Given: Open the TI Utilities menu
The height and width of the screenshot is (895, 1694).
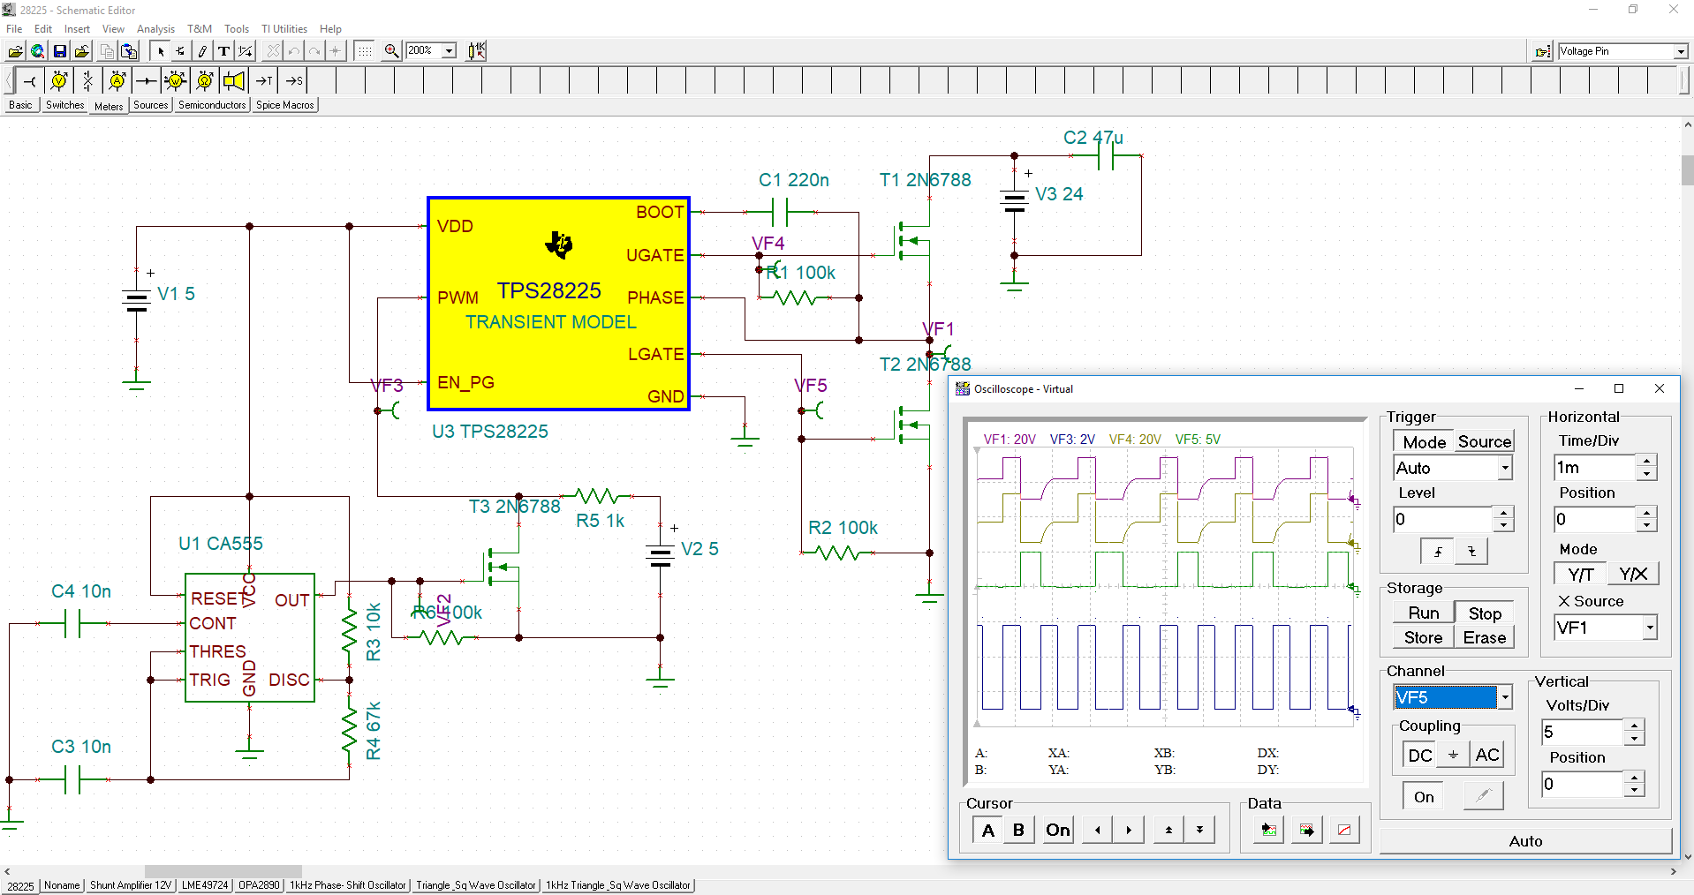Looking at the screenshot, I should 284,29.
